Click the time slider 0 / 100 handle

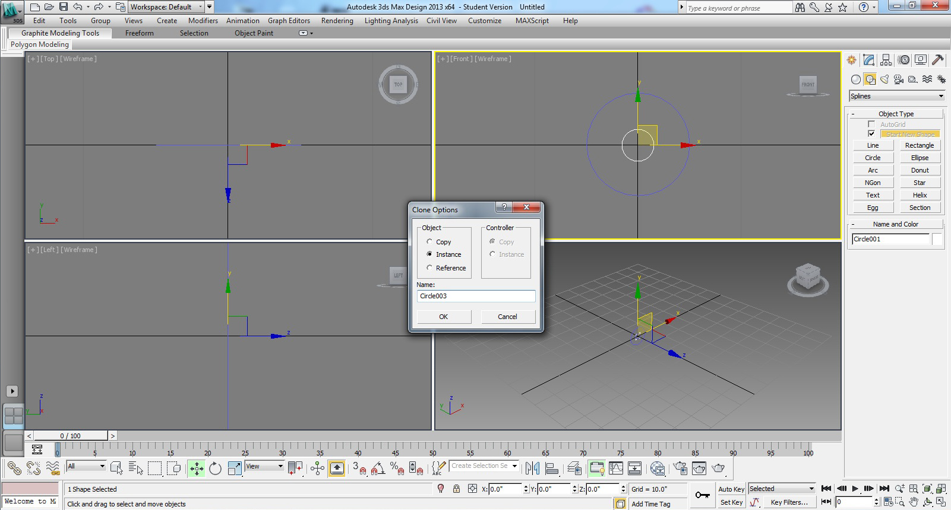71,436
